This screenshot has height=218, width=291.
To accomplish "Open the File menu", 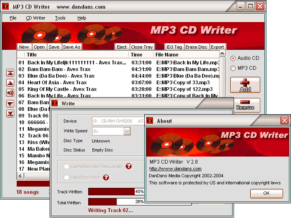I will [x=13, y=18].
